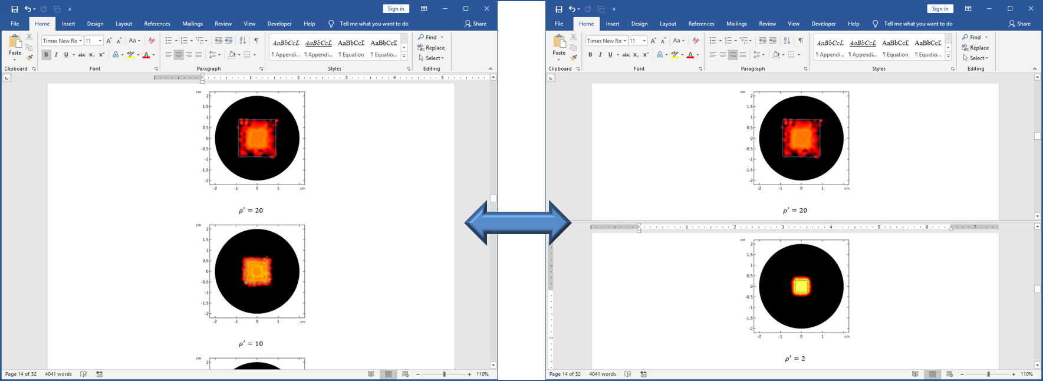The image size is (1043, 381).
Task: Click Tell me lightbulb search in right window
Action: [875, 24]
